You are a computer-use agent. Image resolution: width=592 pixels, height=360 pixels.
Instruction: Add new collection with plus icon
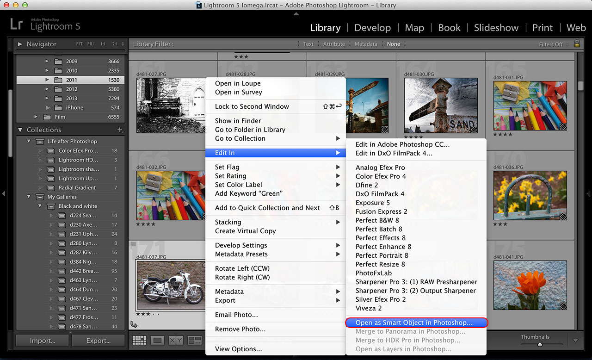click(120, 130)
